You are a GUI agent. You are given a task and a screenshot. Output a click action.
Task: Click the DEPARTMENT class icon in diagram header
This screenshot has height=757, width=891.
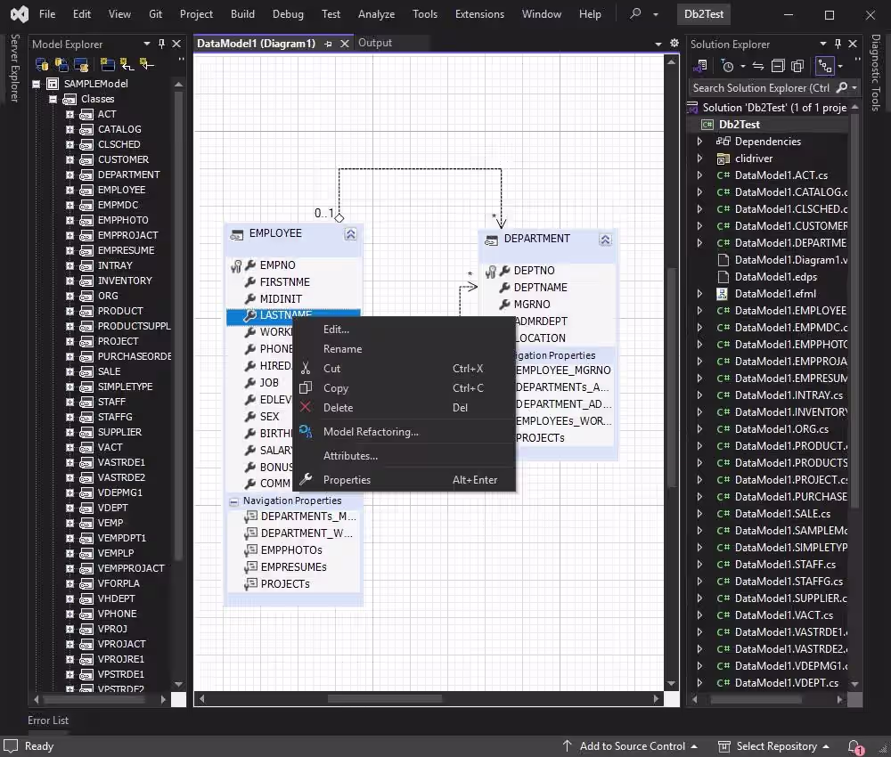tap(491, 240)
